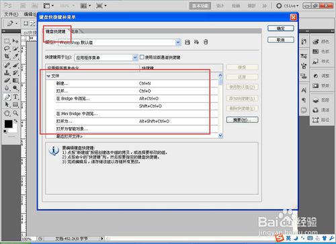Open the Pen tool preset picker arrow
This screenshot has height=244, width=336.
tap(17, 24)
